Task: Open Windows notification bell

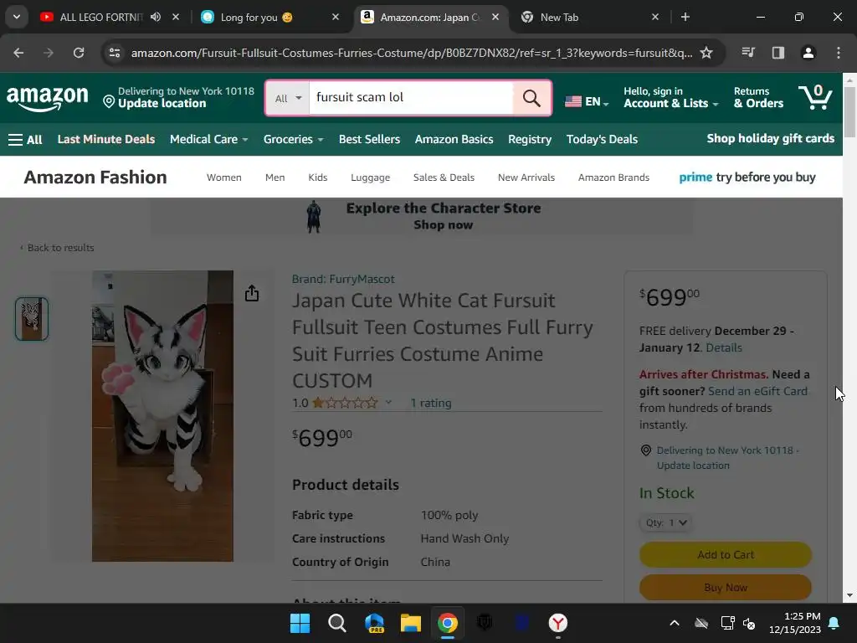Action: pyautogui.click(x=834, y=623)
